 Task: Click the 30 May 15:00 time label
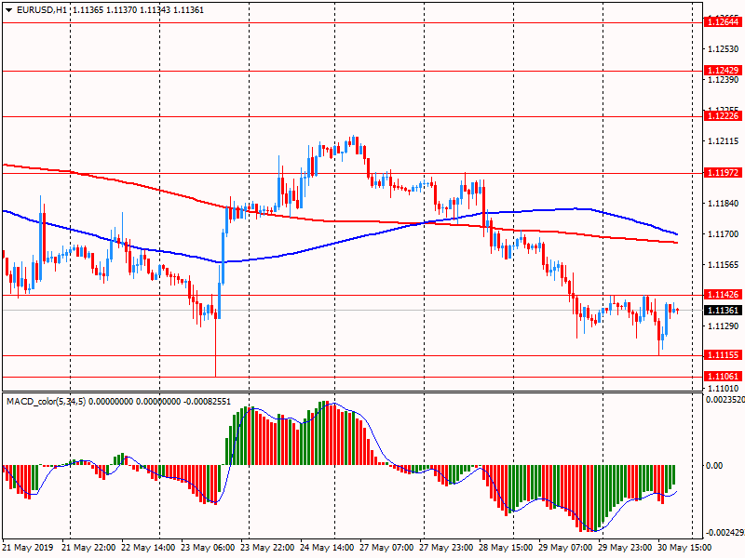click(686, 548)
